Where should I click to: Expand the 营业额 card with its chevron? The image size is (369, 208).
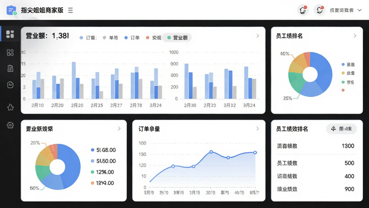(x=258, y=36)
